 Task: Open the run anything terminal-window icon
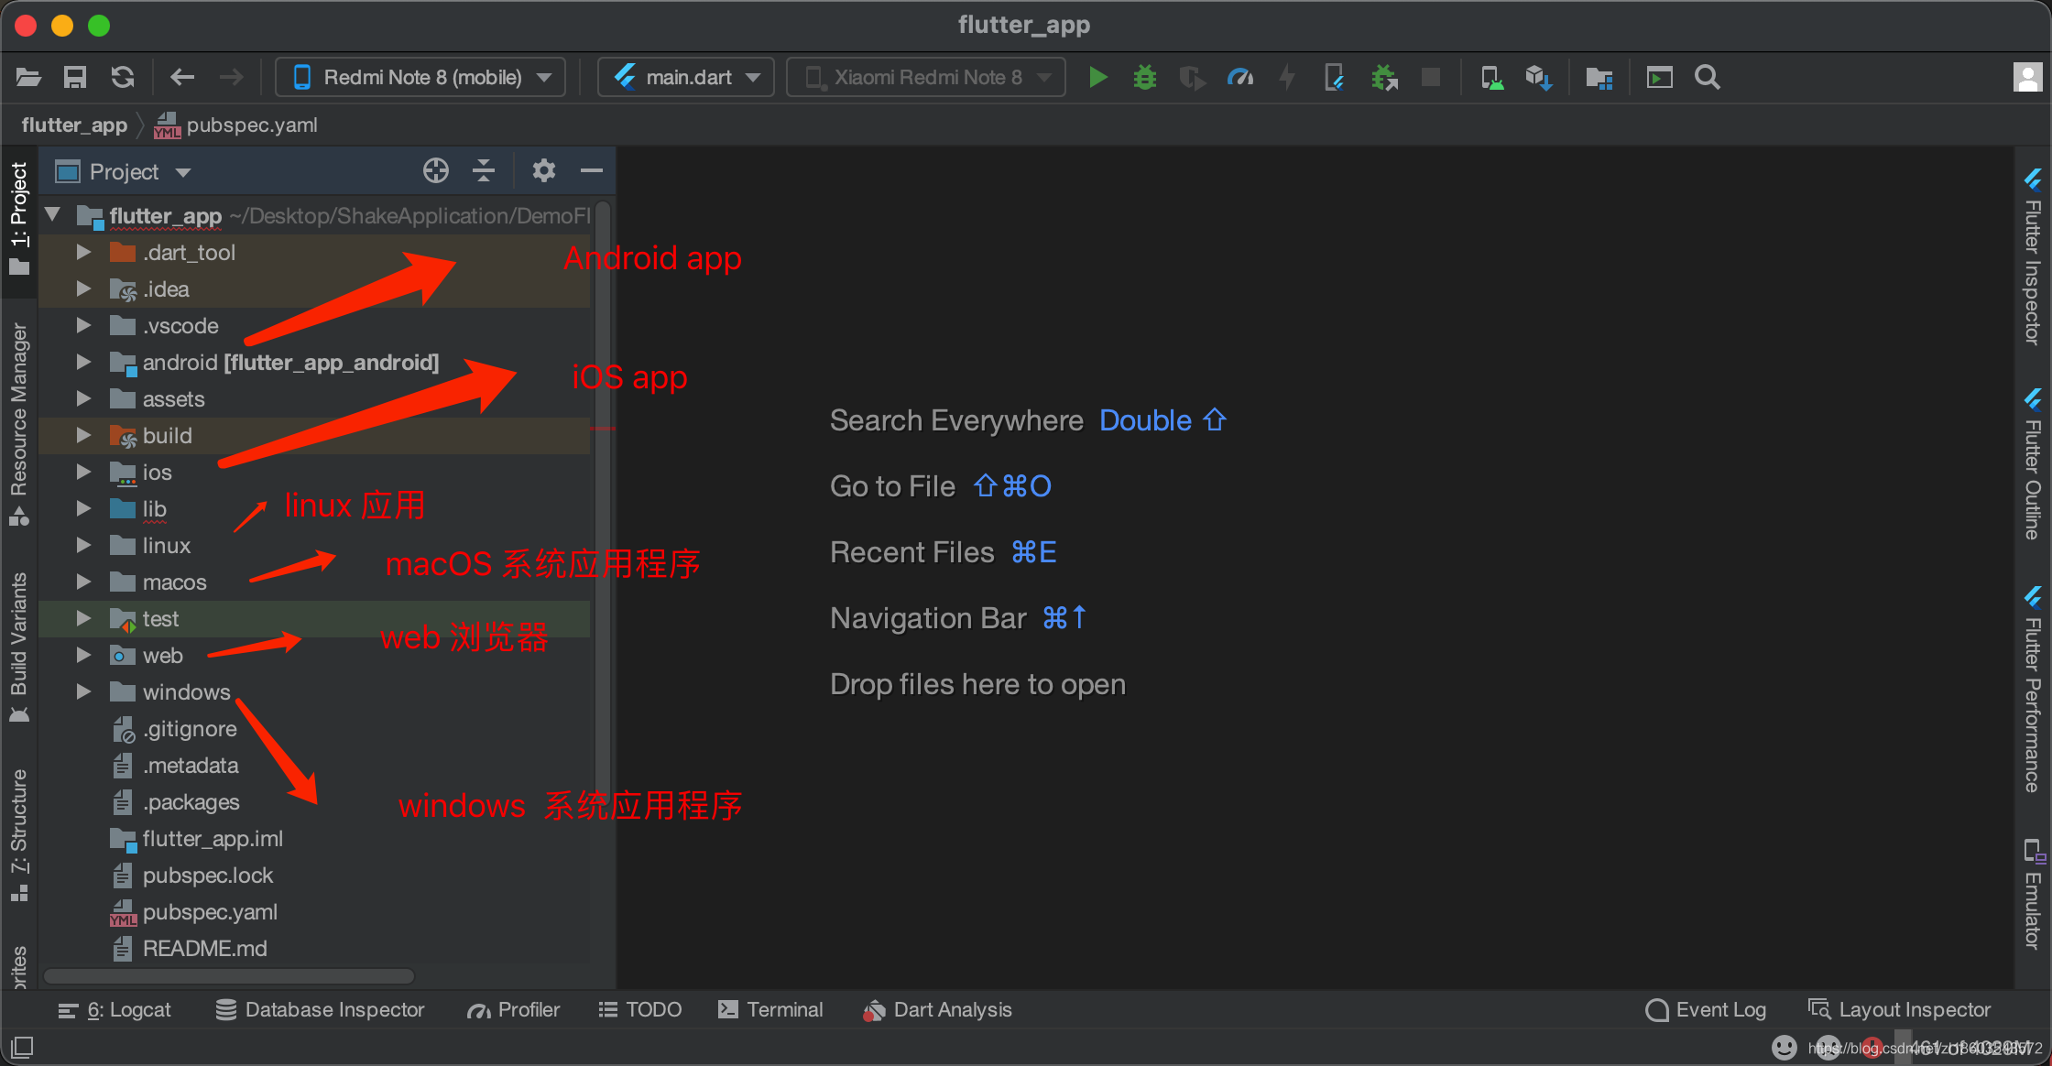[x=1660, y=78]
